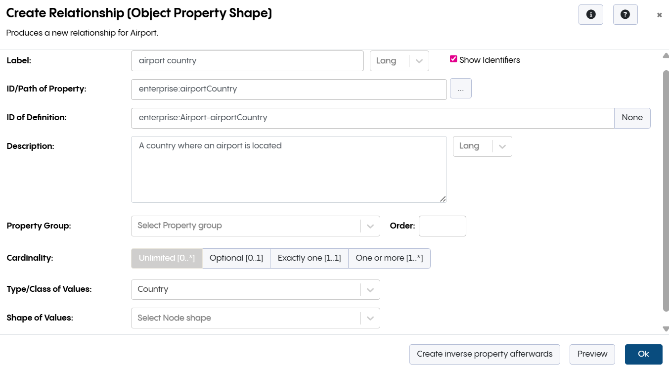Expand the Property Group dropdown
The image size is (669, 369).
point(255,226)
